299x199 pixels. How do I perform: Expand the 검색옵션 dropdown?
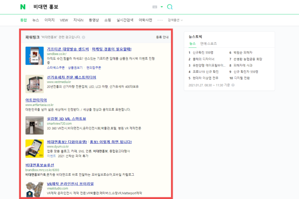(x=175, y=20)
